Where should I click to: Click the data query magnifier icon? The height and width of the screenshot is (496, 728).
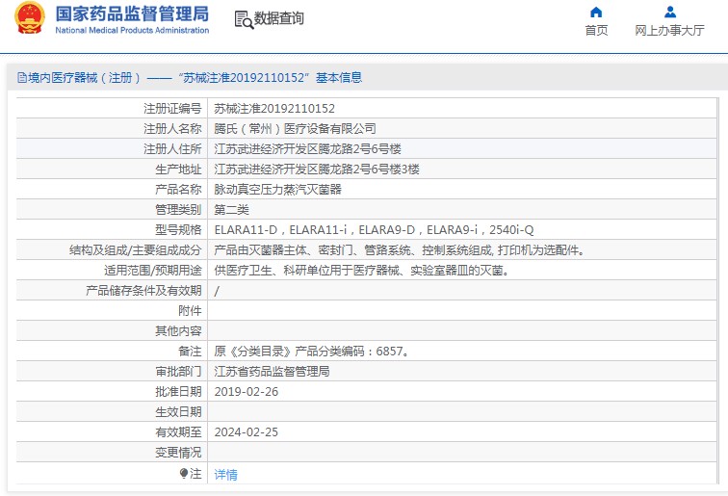(244, 19)
